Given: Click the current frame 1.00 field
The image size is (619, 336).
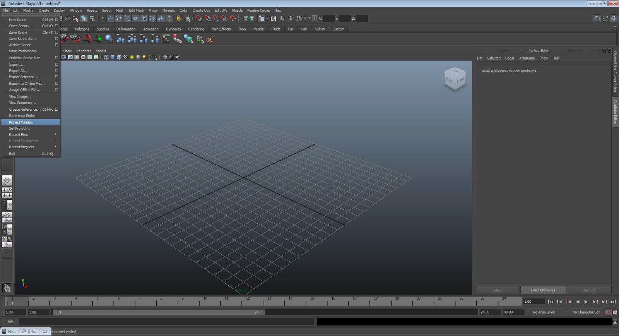Looking at the screenshot, I should tap(534, 302).
